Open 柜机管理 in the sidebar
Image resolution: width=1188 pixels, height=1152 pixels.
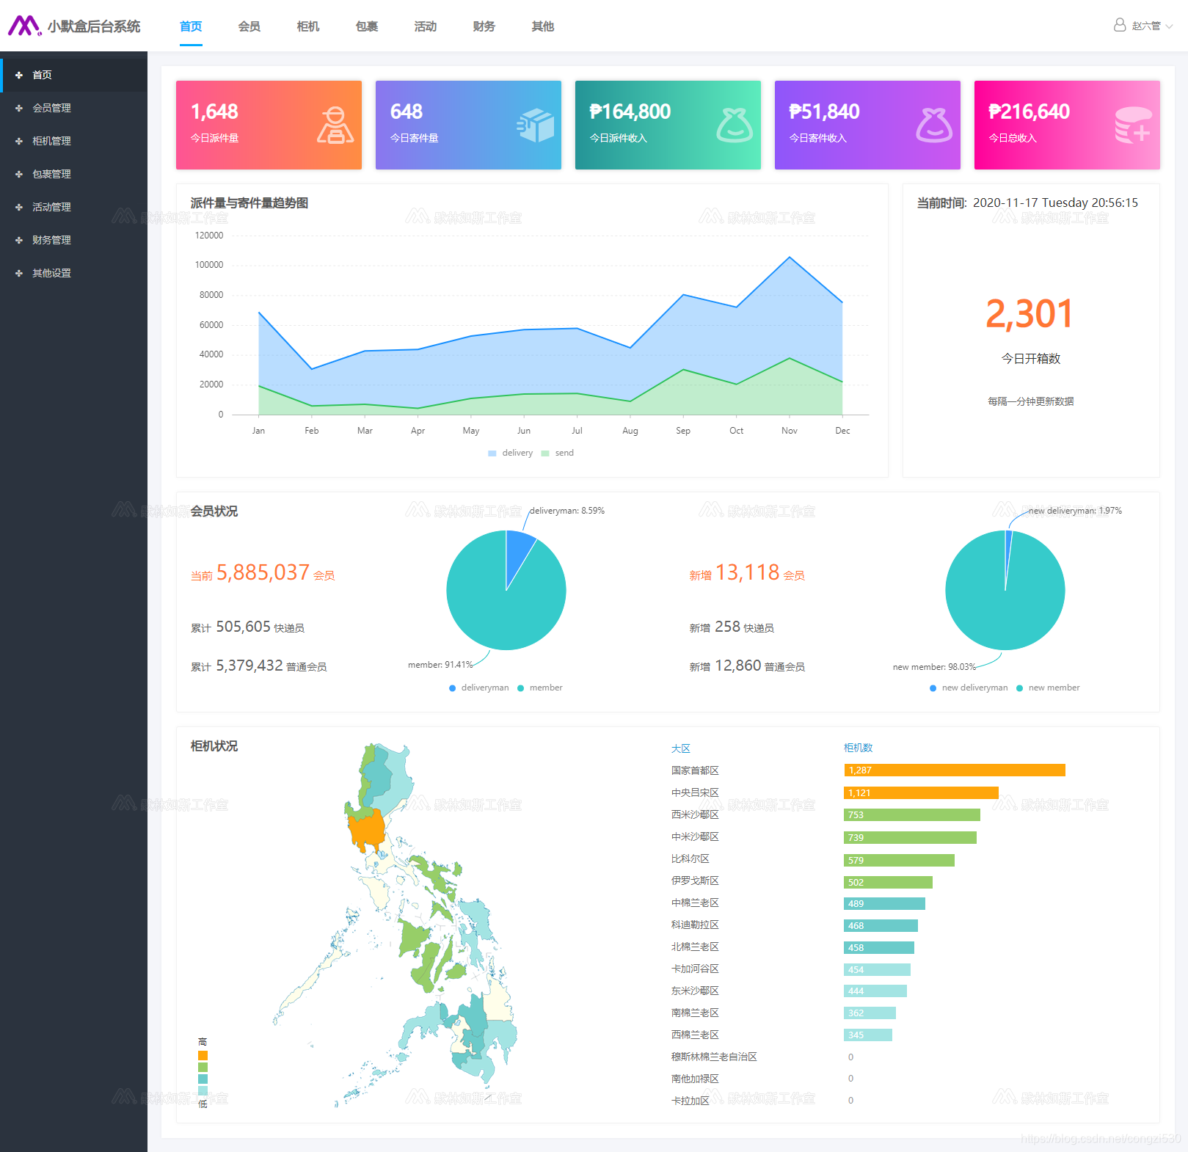coord(73,141)
